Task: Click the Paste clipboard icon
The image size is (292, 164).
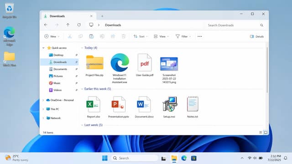Action: 91,36
